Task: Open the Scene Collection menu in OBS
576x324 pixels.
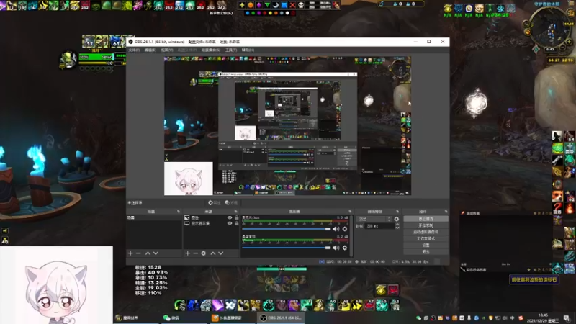Action: coord(211,50)
